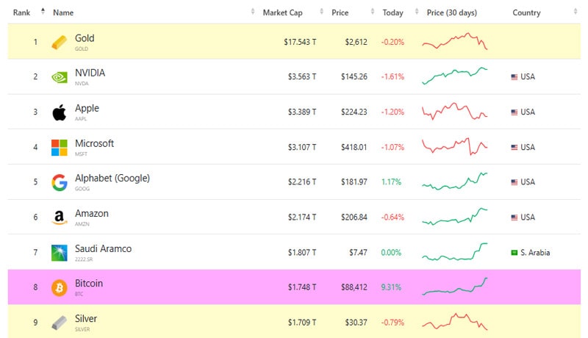Click the Bitcoin logo icon
588x338 pixels.
(x=60, y=288)
